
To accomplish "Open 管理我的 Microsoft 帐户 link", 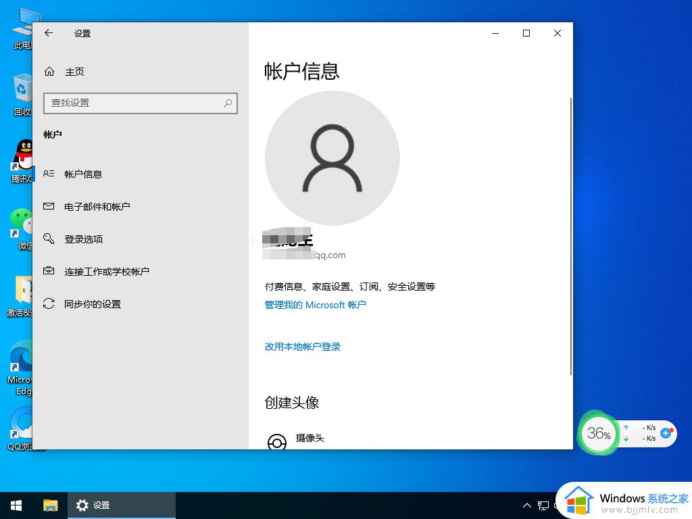I will click(x=315, y=305).
